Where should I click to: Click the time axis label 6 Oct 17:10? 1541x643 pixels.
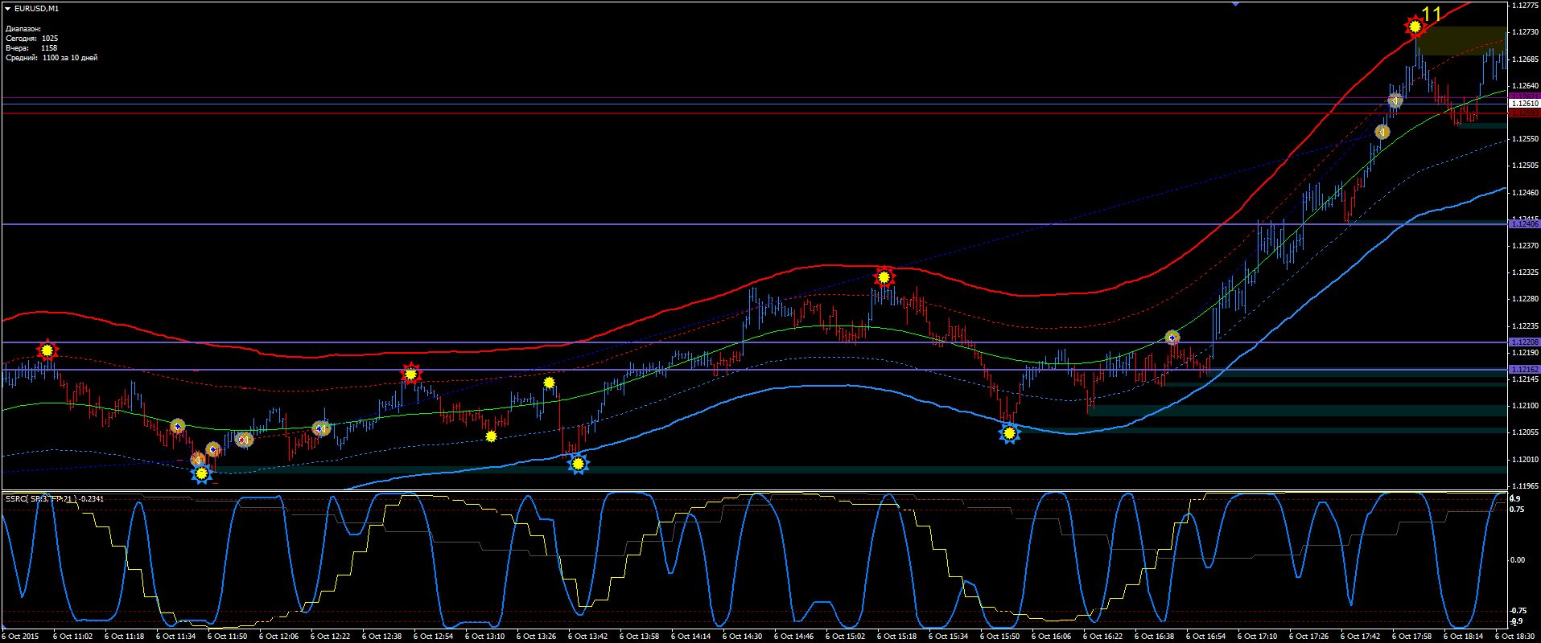pyautogui.click(x=1257, y=637)
